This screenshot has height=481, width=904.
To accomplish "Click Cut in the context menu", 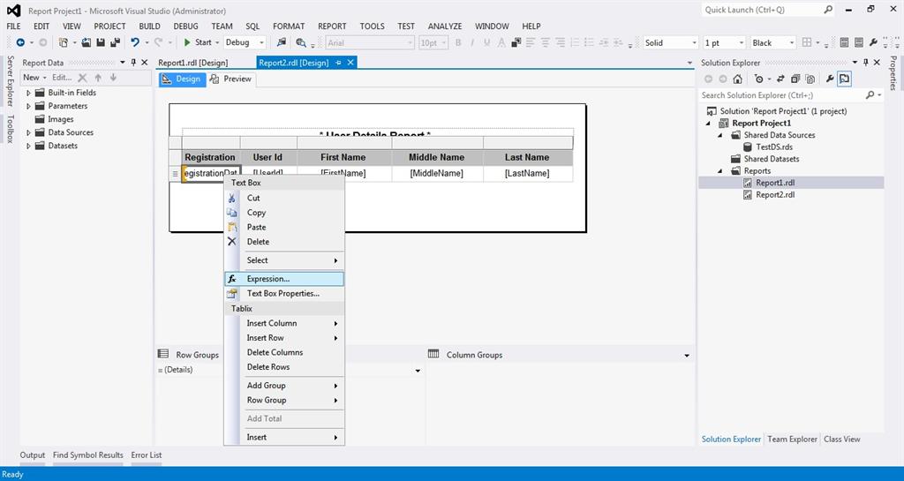I will pyautogui.click(x=284, y=198).
